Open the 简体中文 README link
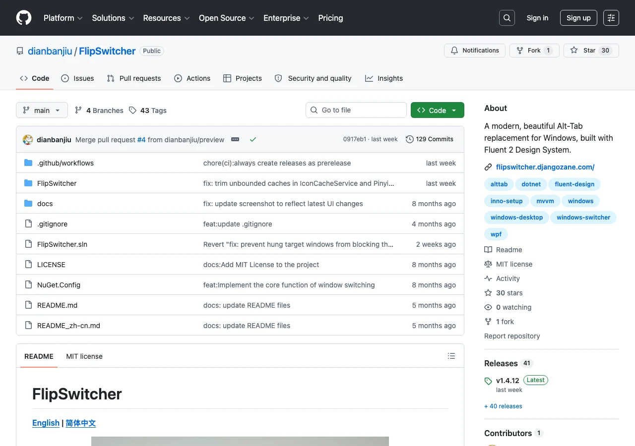Screen dimensions: 635x446 [x=81, y=423]
